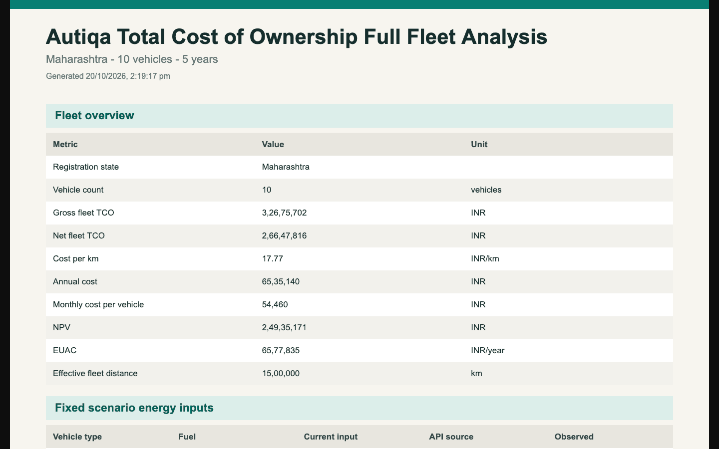The height and width of the screenshot is (449, 719).
Task: Click the fleet distance value '15,00,000'
Action: point(281,374)
